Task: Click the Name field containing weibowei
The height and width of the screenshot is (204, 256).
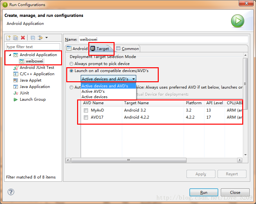Action: pyautogui.click(x=163, y=40)
